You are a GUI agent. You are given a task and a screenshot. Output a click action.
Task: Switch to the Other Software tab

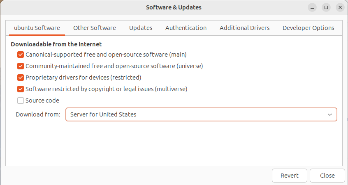tap(95, 28)
